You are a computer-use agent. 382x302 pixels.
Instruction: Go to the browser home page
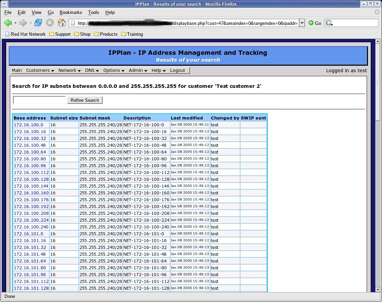point(62,23)
